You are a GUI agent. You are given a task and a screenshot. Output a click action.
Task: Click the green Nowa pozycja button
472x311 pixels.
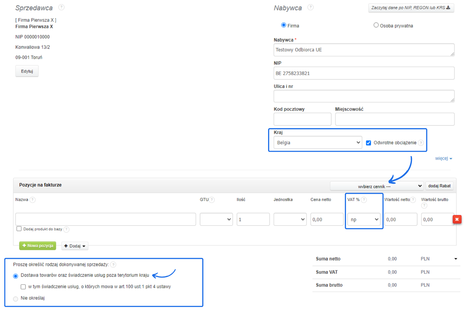coord(38,246)
